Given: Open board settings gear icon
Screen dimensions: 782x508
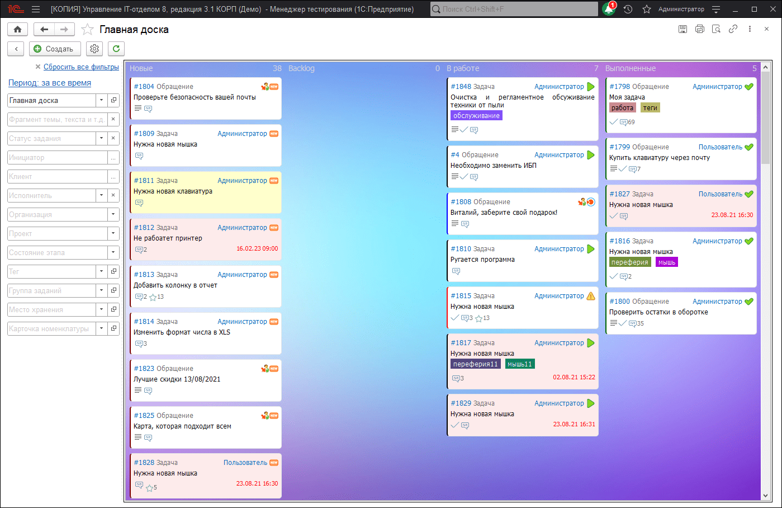Looking at the screenshot, I should coord(94,49).
